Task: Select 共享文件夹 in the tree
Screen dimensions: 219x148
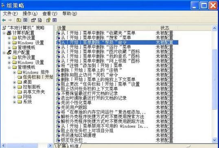Action: click(34, 92)
